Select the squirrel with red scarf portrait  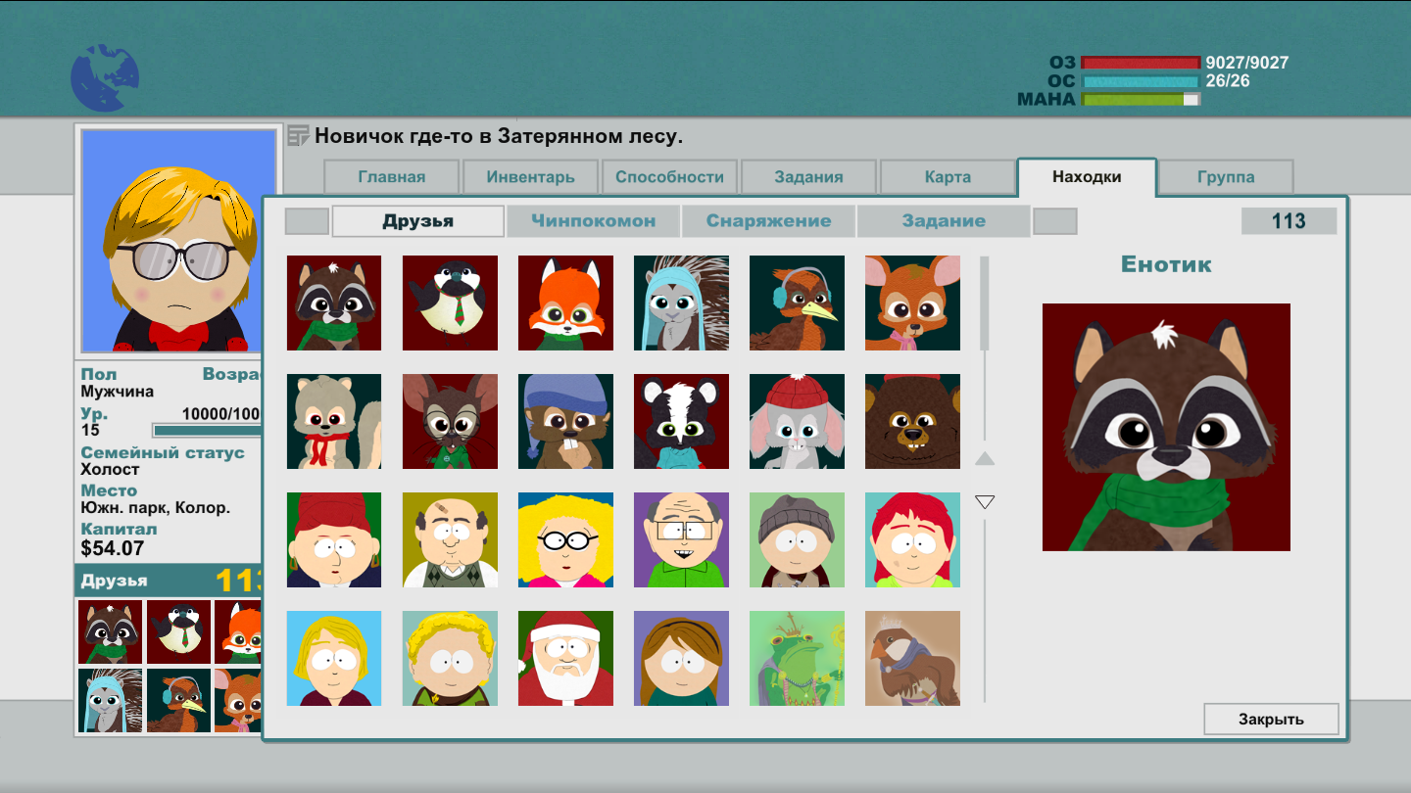point(334,422)
